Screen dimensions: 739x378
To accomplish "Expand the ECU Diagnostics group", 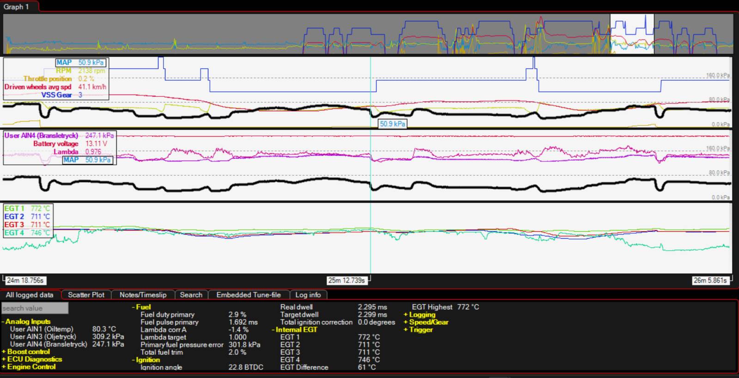I will (x=34, y=359).
